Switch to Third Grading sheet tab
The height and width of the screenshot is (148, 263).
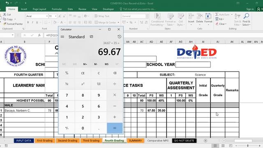[91, 141]
